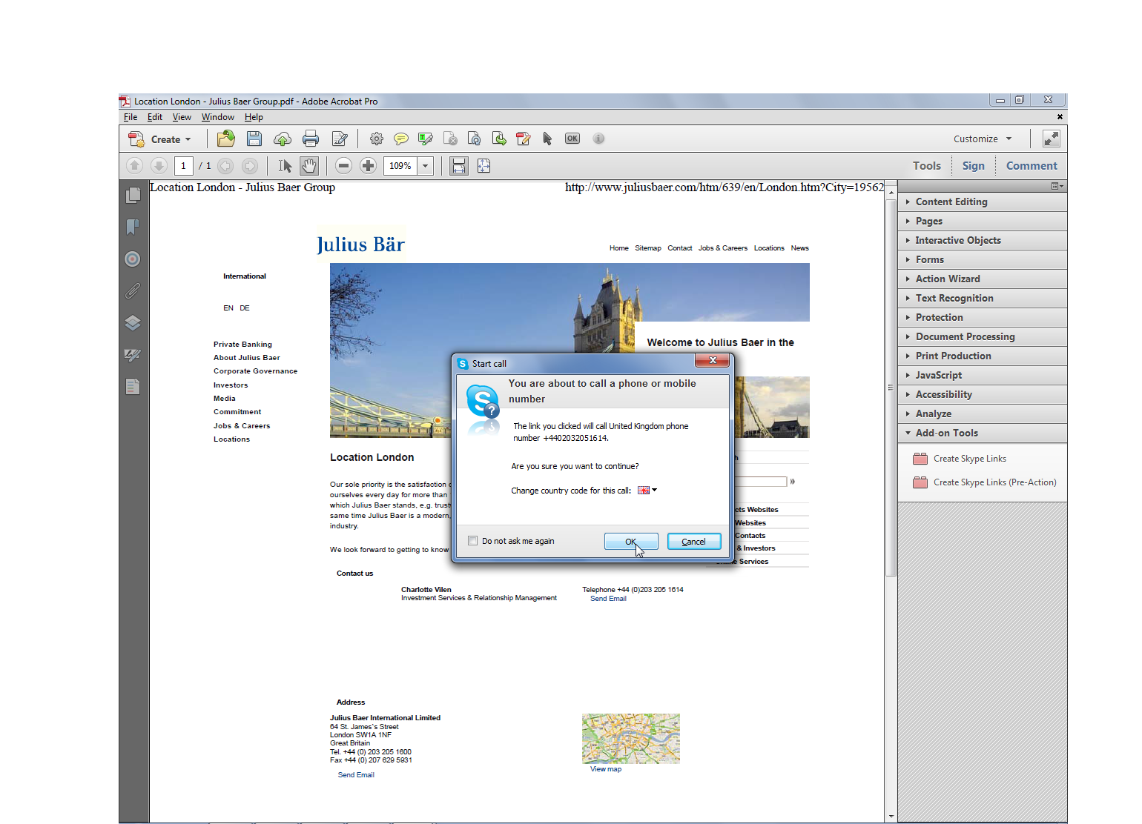The image size is (1142, 824).
Task: Select the highlight text tool
Action: coord(426,139)
